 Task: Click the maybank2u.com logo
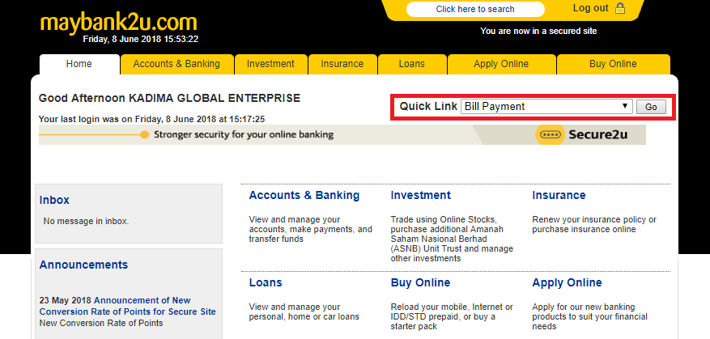pyautogui.click(x=118, y=21)
